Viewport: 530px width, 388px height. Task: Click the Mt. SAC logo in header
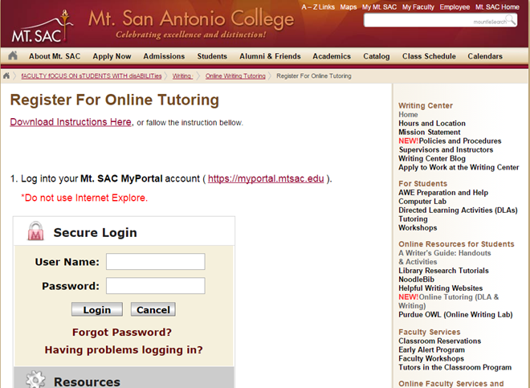pyautogui.click(x=43, y=27)
